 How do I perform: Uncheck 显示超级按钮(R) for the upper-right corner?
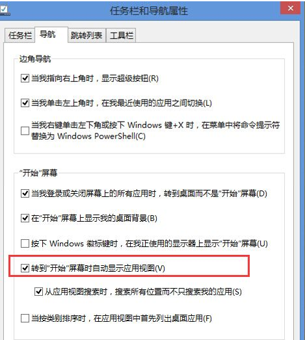tap(25, 78)
